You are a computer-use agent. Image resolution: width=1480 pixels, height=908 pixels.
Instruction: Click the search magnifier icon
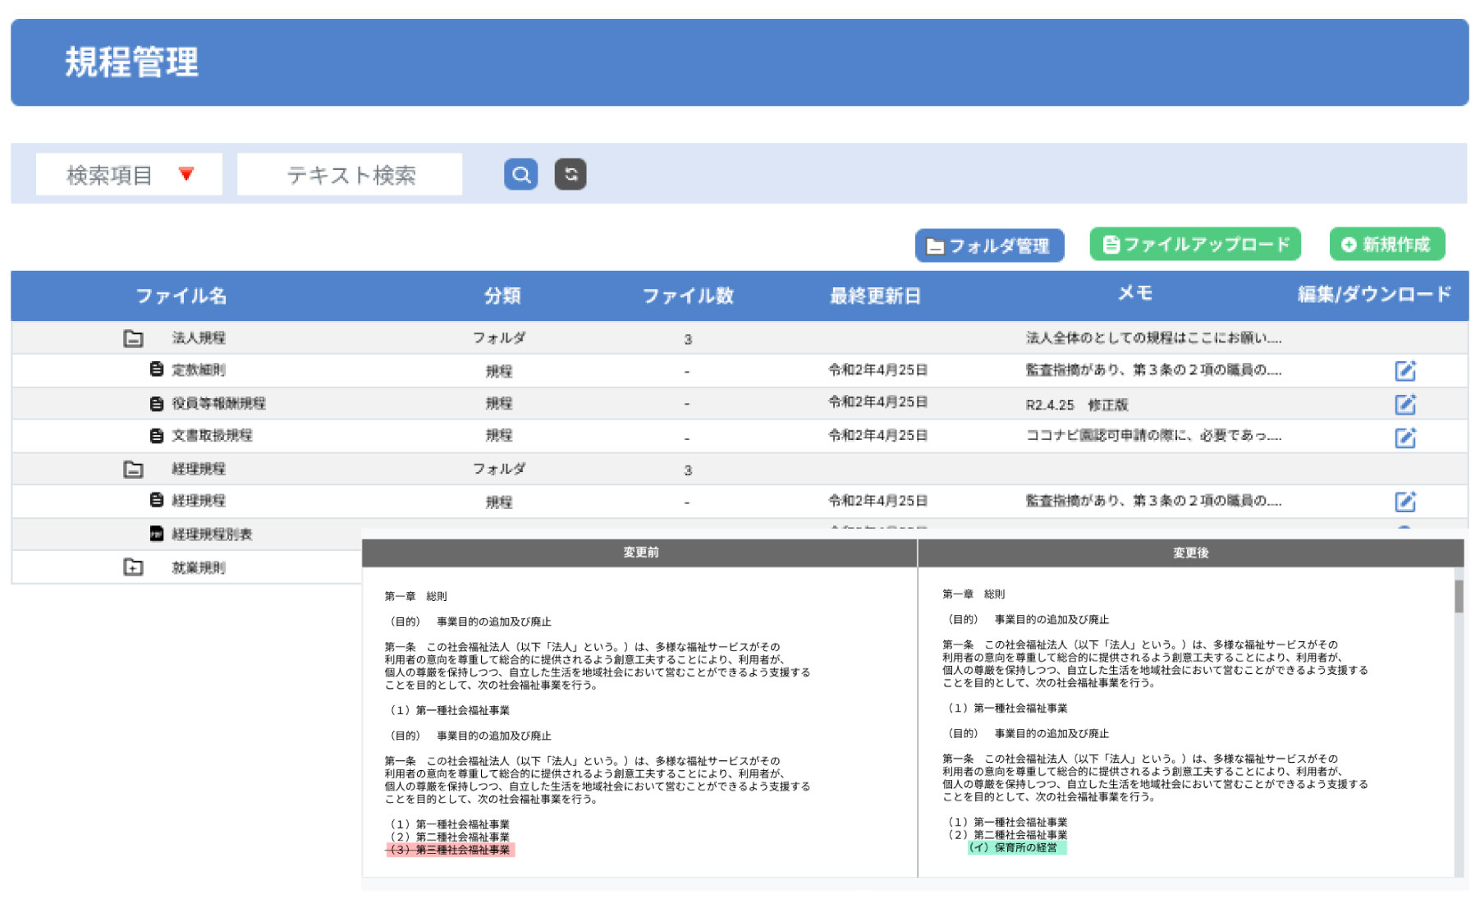pyautogui.click(x=520, y=173)
